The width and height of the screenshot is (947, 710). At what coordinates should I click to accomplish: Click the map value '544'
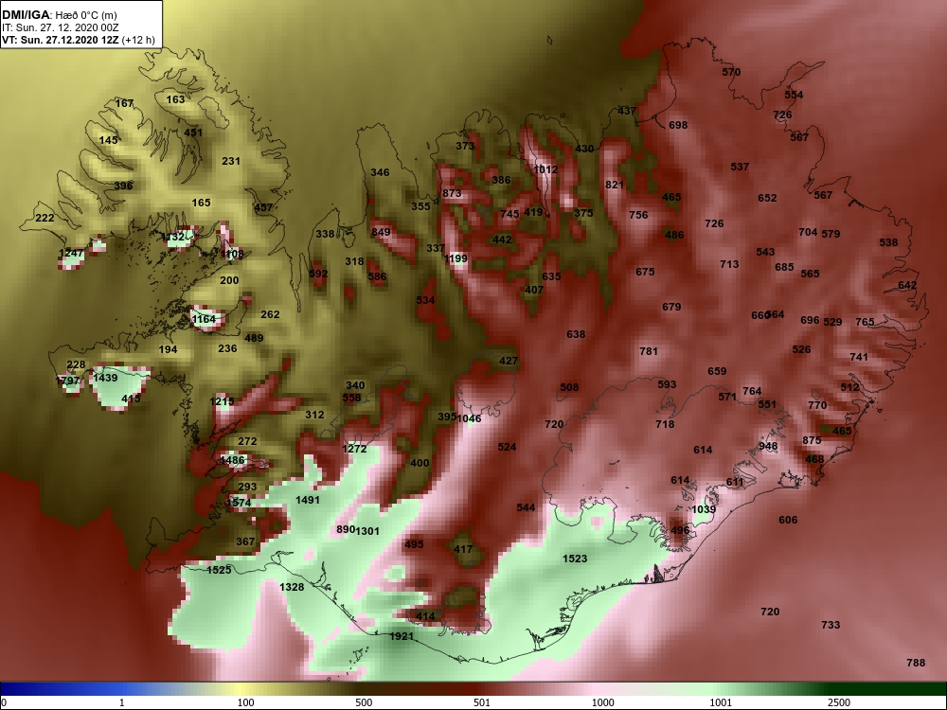coord(526,507)
